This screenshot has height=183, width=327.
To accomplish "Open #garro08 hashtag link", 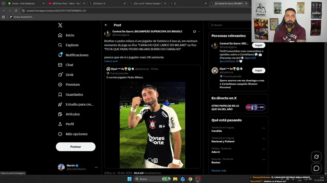I will click(250, 58).
